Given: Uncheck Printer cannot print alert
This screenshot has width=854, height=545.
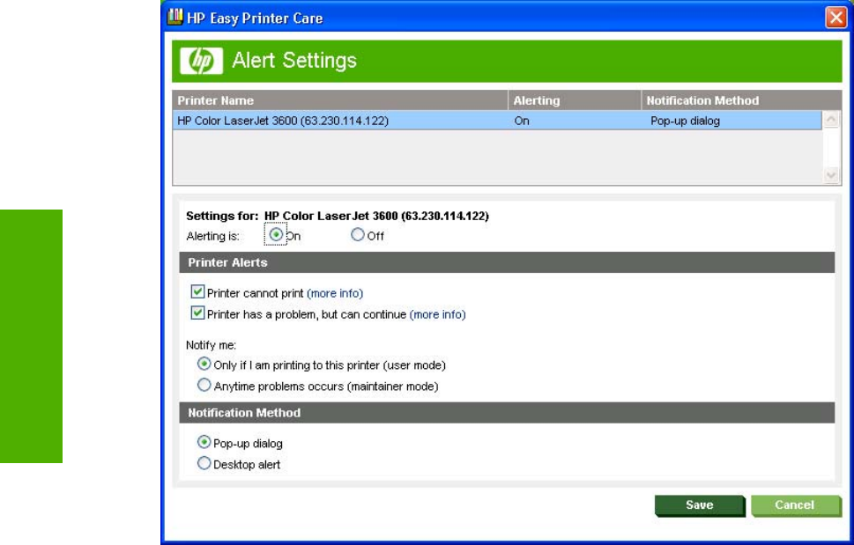Looking at the screenshot, I should tap(197, 292).
